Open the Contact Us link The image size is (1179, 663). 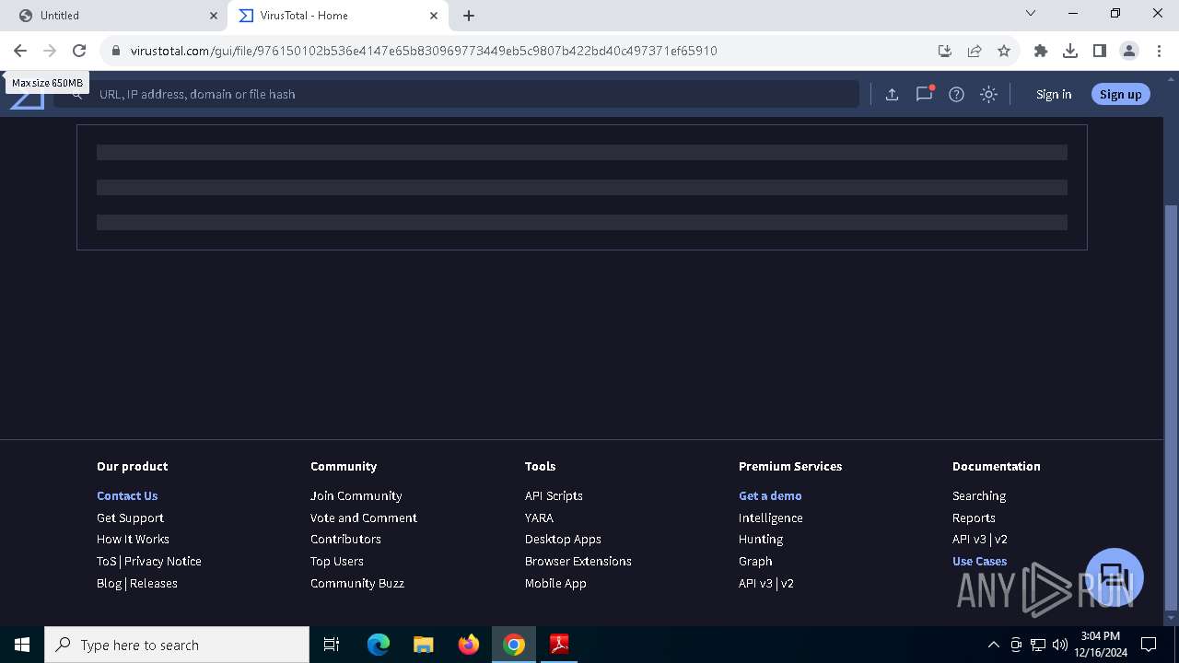click(127, 495)
